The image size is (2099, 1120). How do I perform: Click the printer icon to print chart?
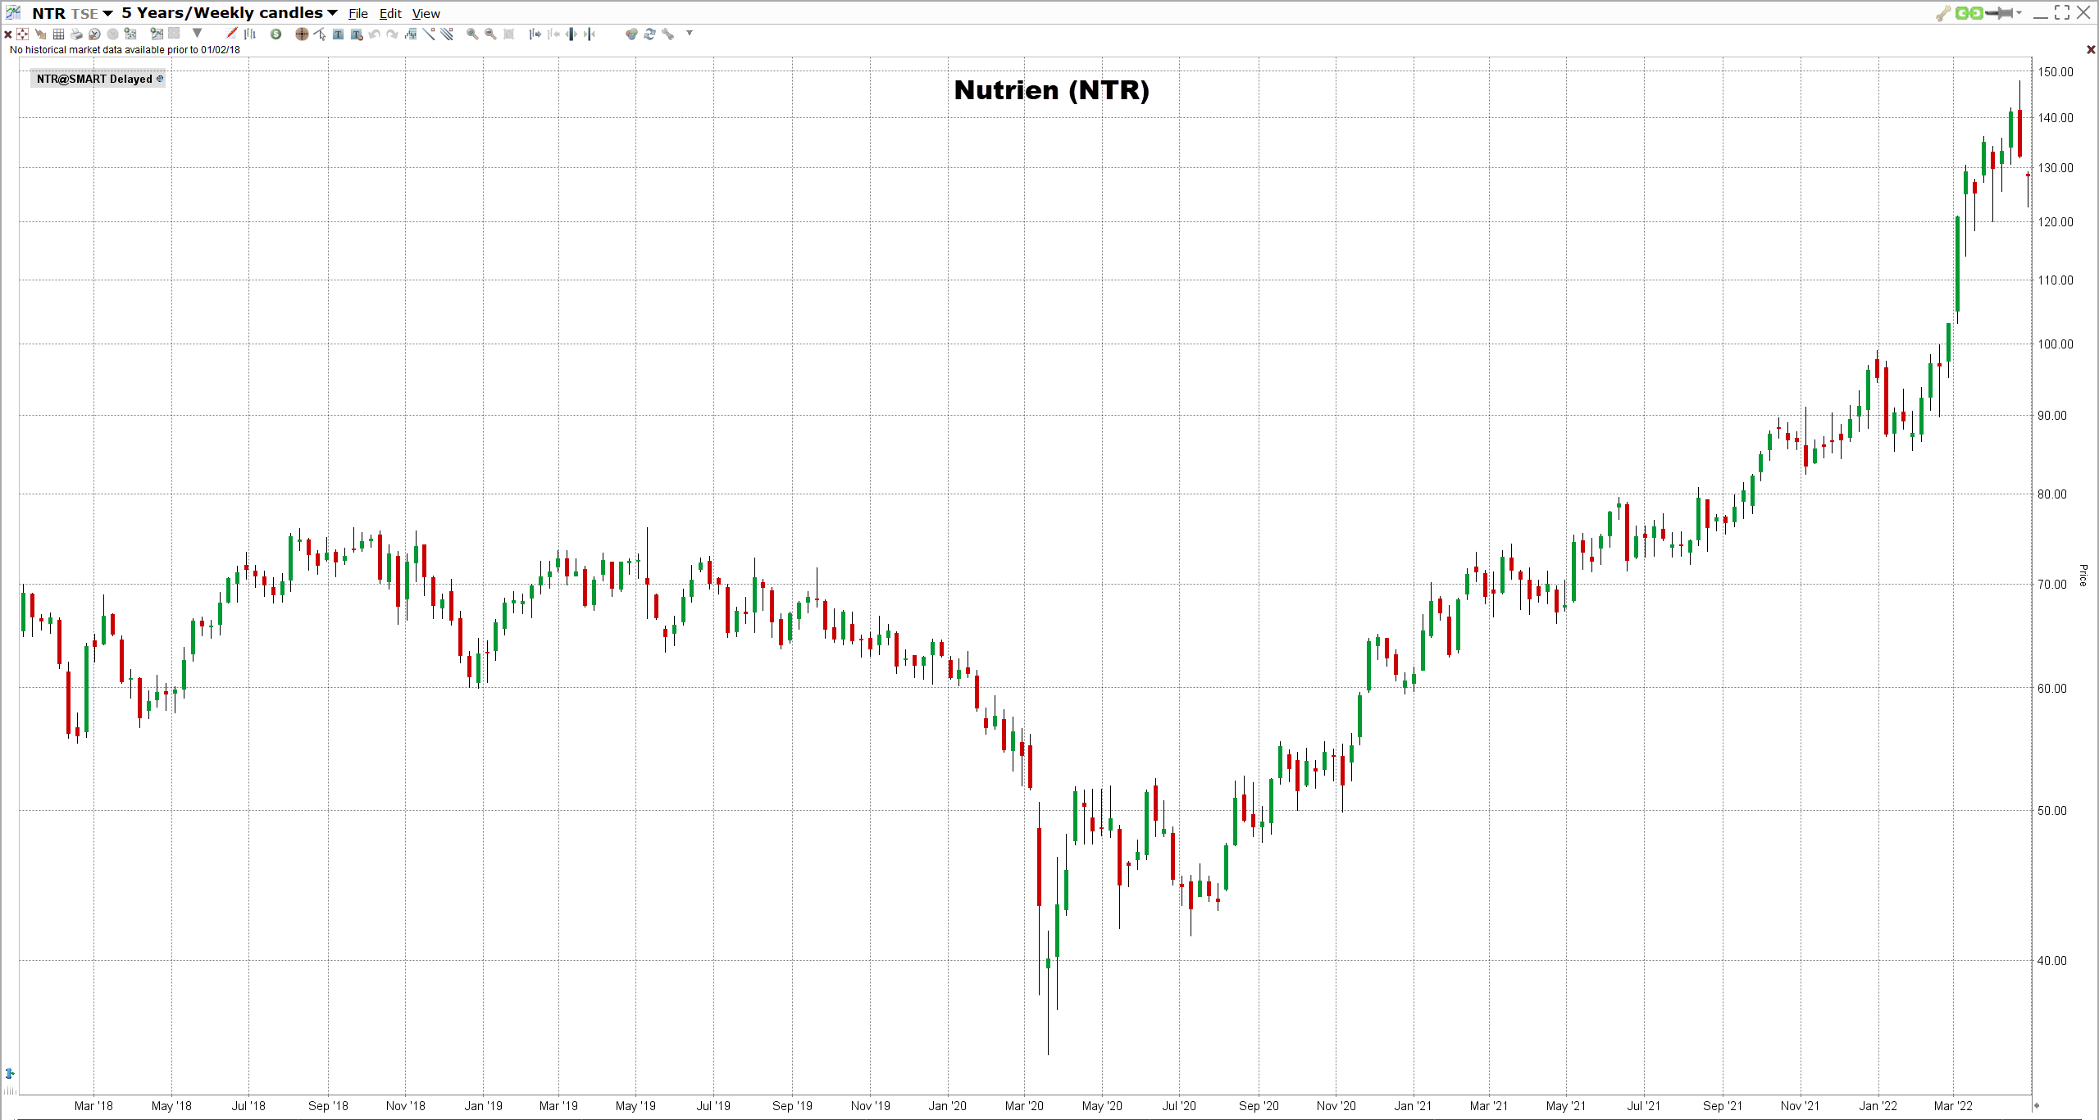(x=76, y=34)
